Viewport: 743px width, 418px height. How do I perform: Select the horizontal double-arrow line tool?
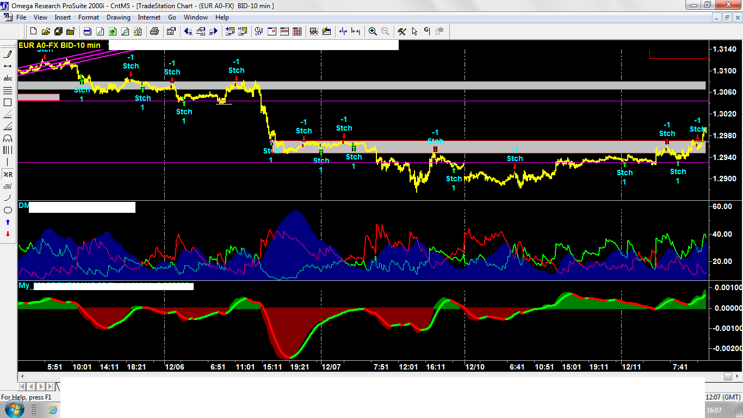(x=8, y=66)
